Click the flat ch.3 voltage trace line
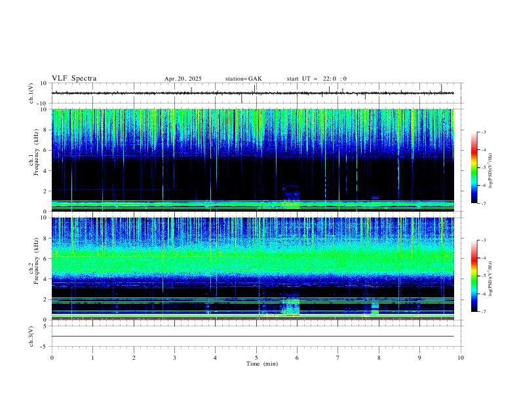Screen dimensions: 519x401 pyautogui.click(x=253, y=336)
